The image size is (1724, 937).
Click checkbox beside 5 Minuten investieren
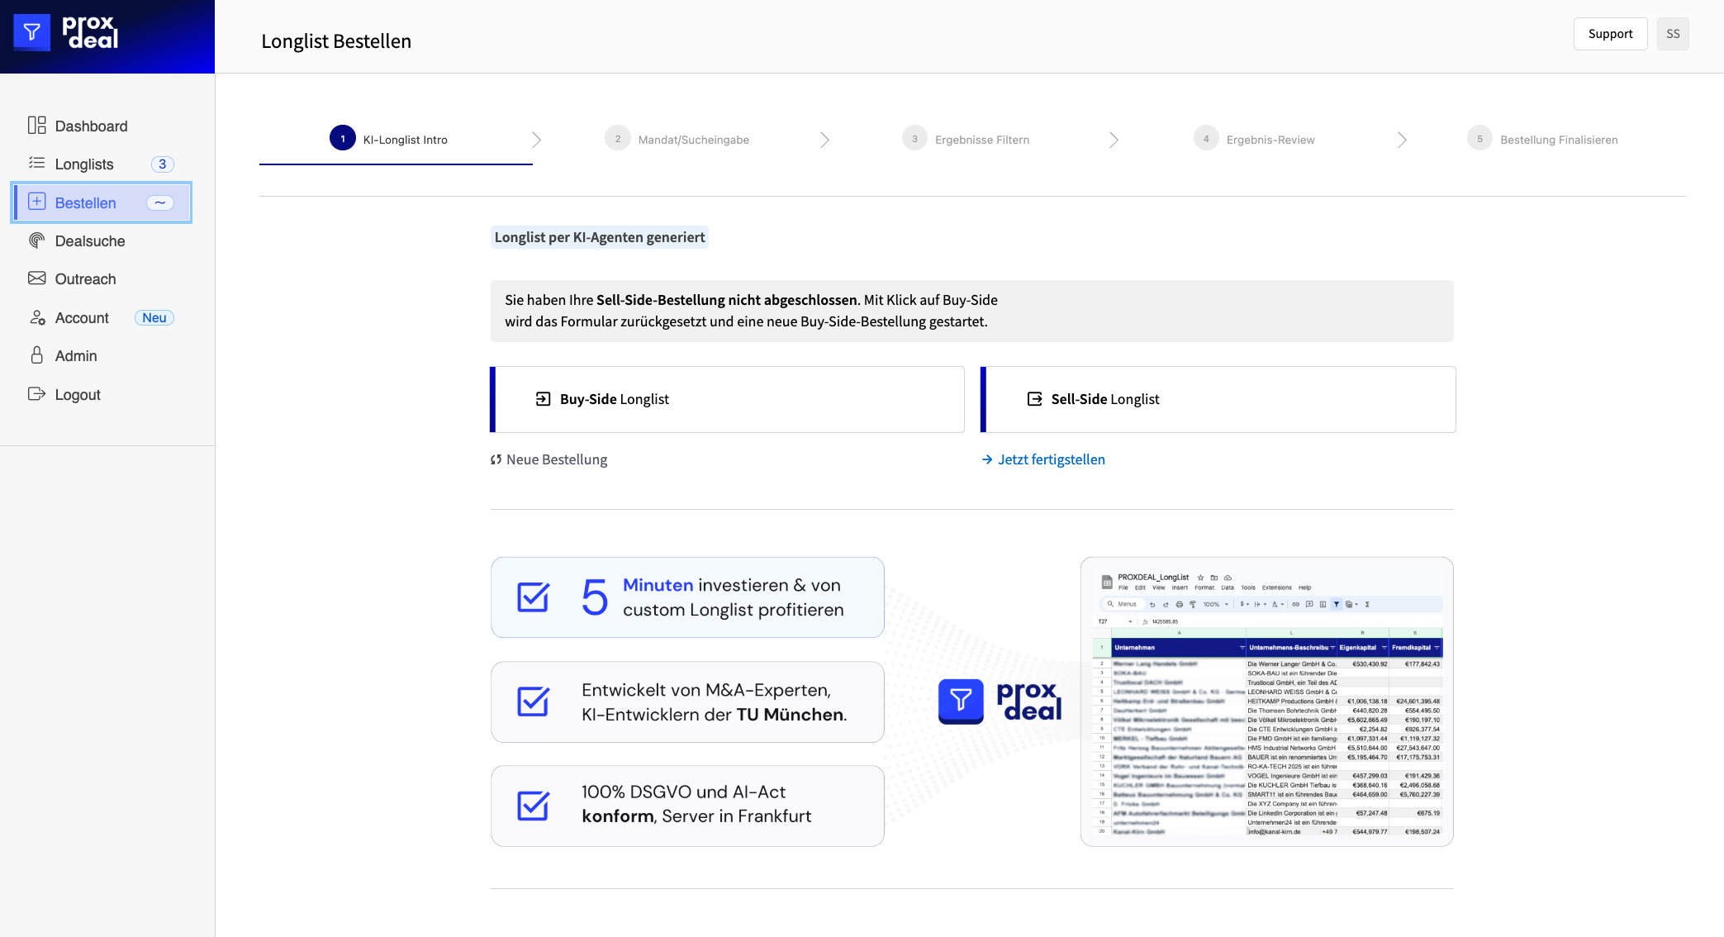tap(533, 597)
